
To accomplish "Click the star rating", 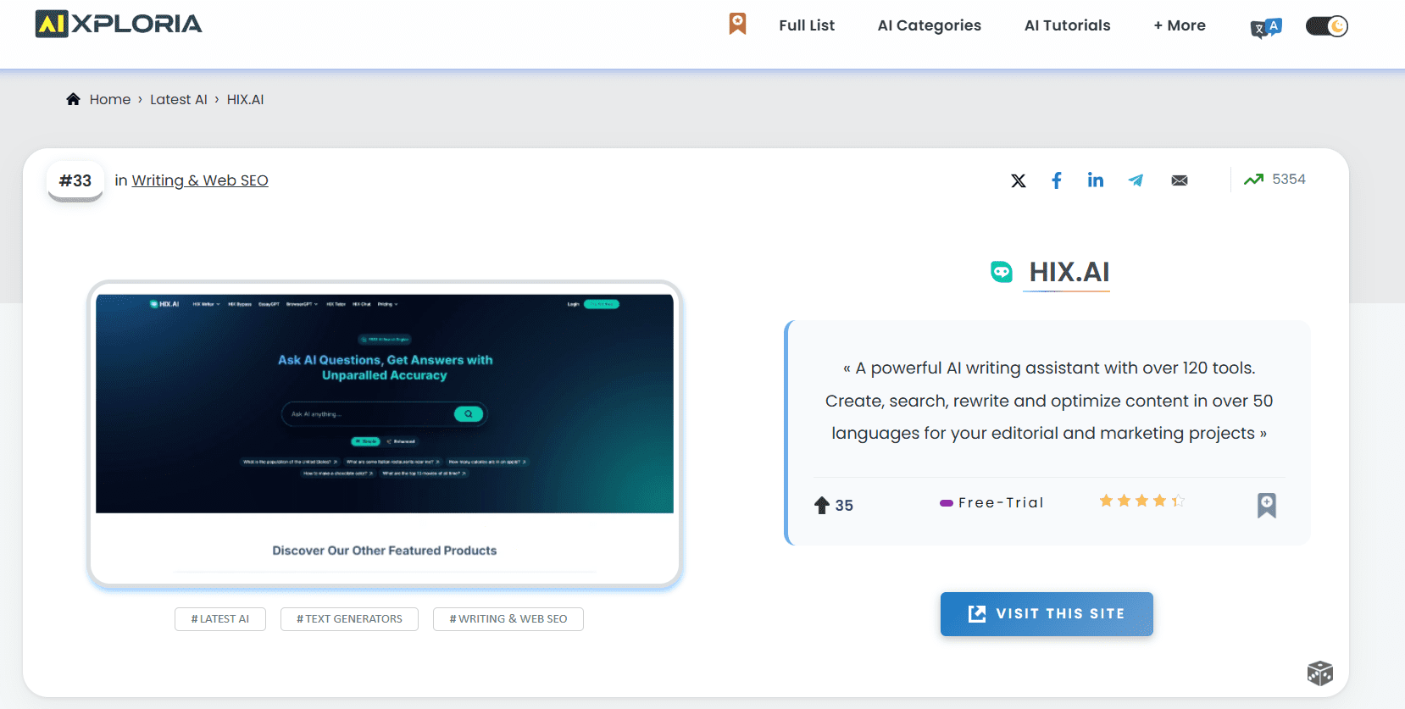I will coord(1141,501).
